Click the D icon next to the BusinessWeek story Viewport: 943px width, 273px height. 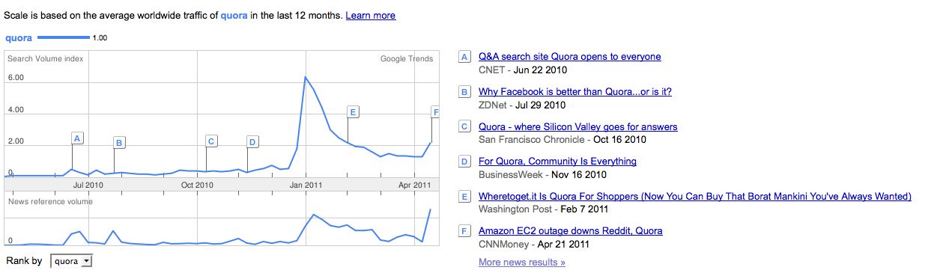coord(464,162)
